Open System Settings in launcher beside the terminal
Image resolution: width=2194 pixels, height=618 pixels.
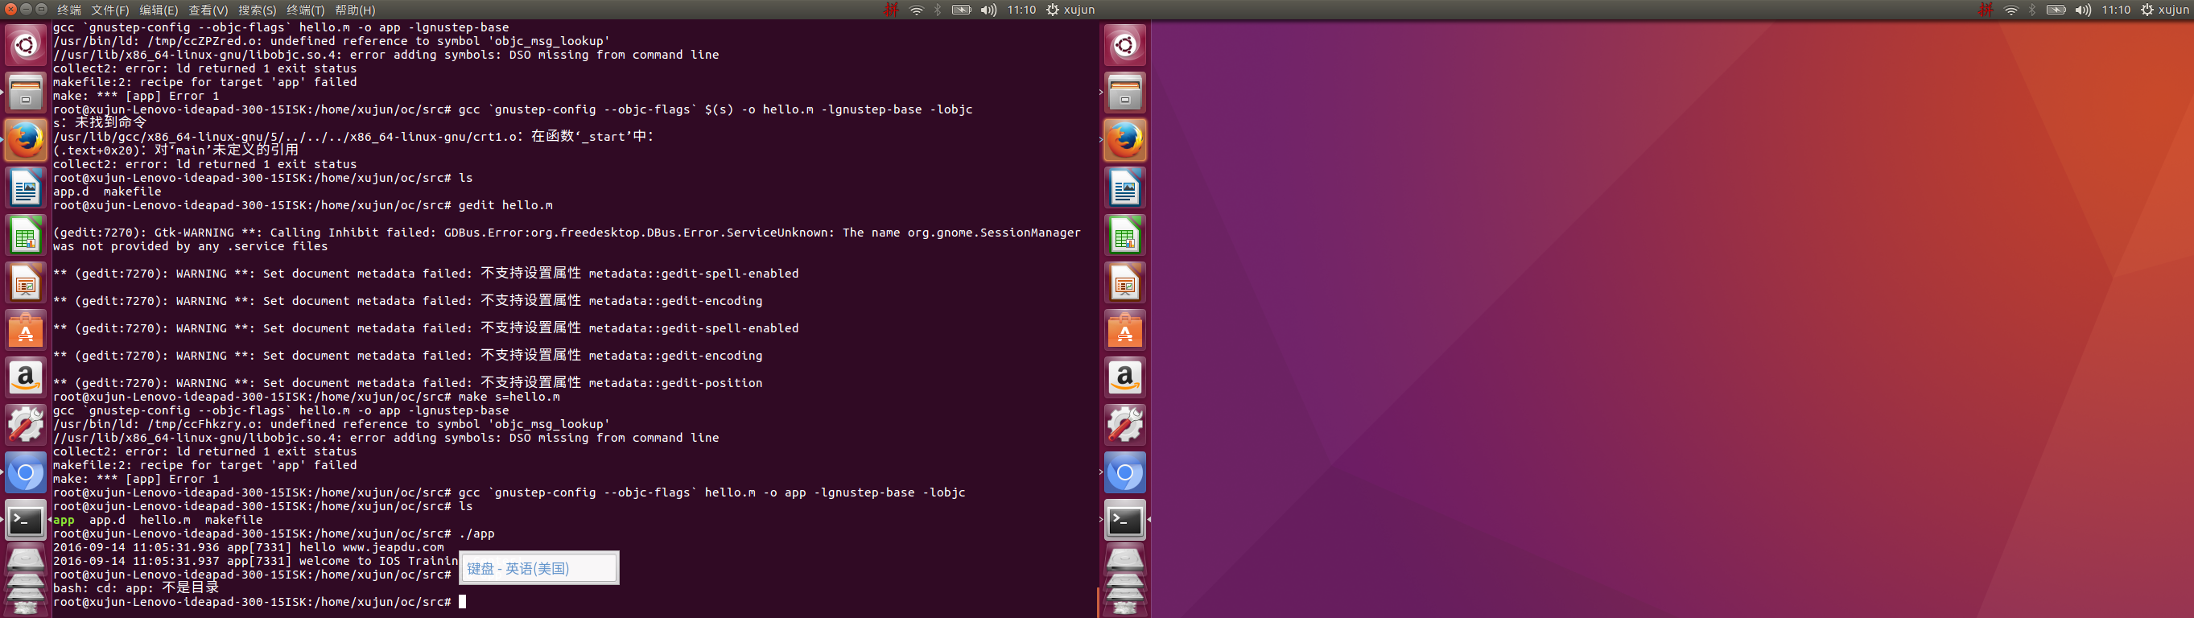coord(26,425)
